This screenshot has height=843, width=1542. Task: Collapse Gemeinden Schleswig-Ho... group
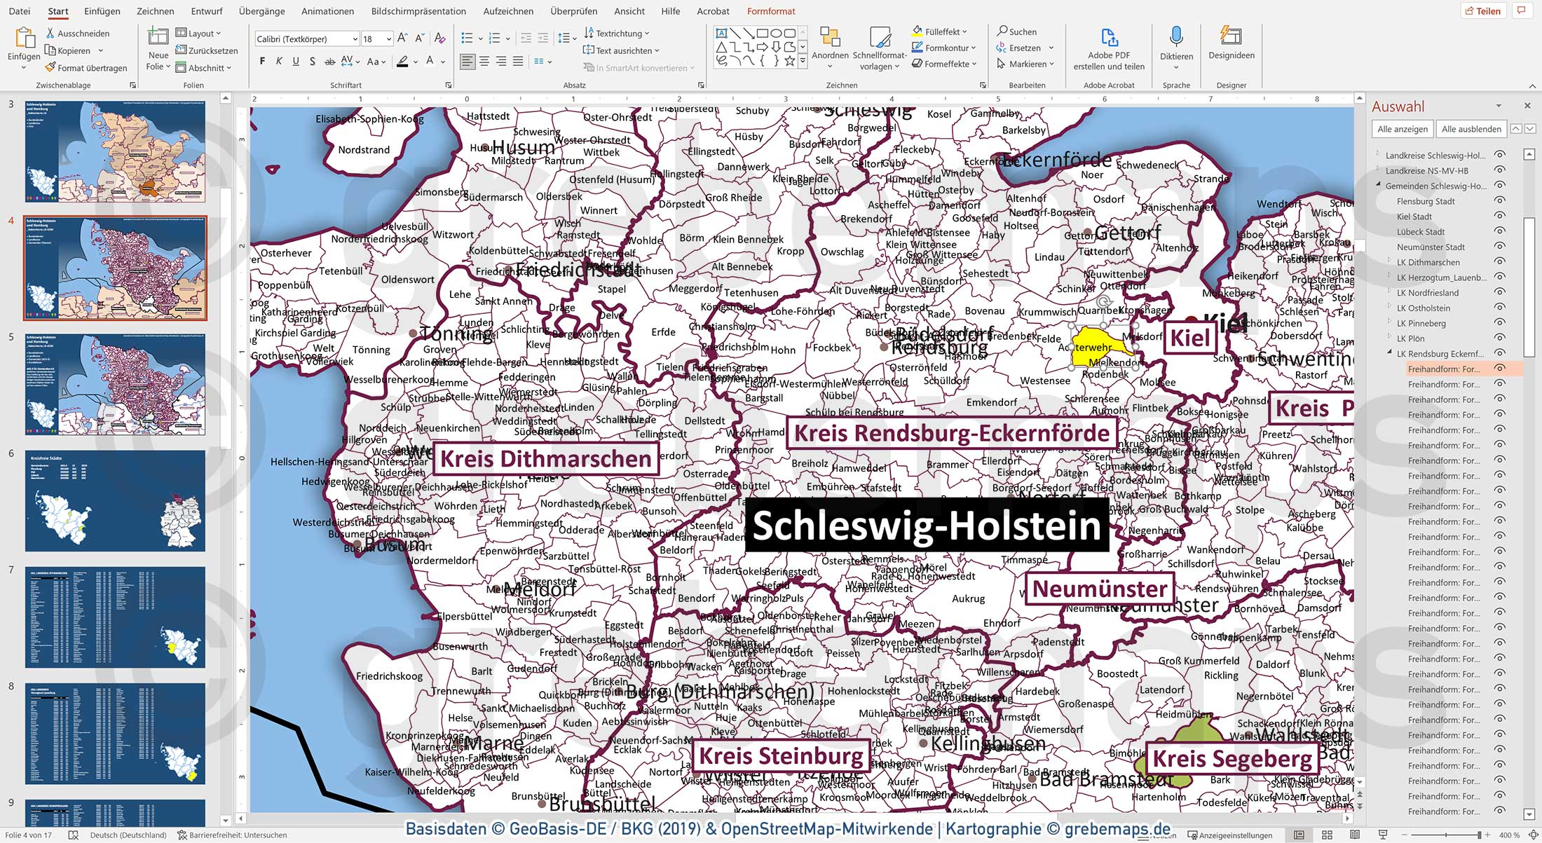click(x=1378, y=185)
